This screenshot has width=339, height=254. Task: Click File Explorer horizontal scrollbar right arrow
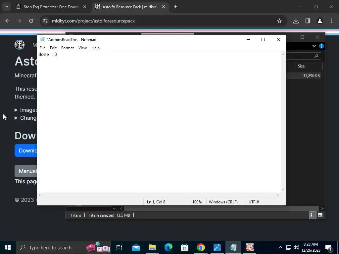click(x=322, y=209)
